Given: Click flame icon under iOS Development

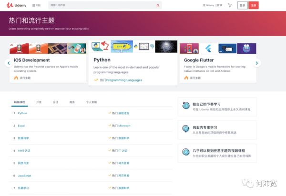Looking at the screenshot, I should point(16,78).
